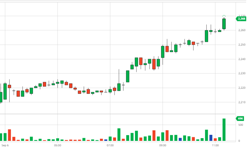This screenshot has height=152, width=251.
Task: Click the 0 volume axis label
Action: 239,141
